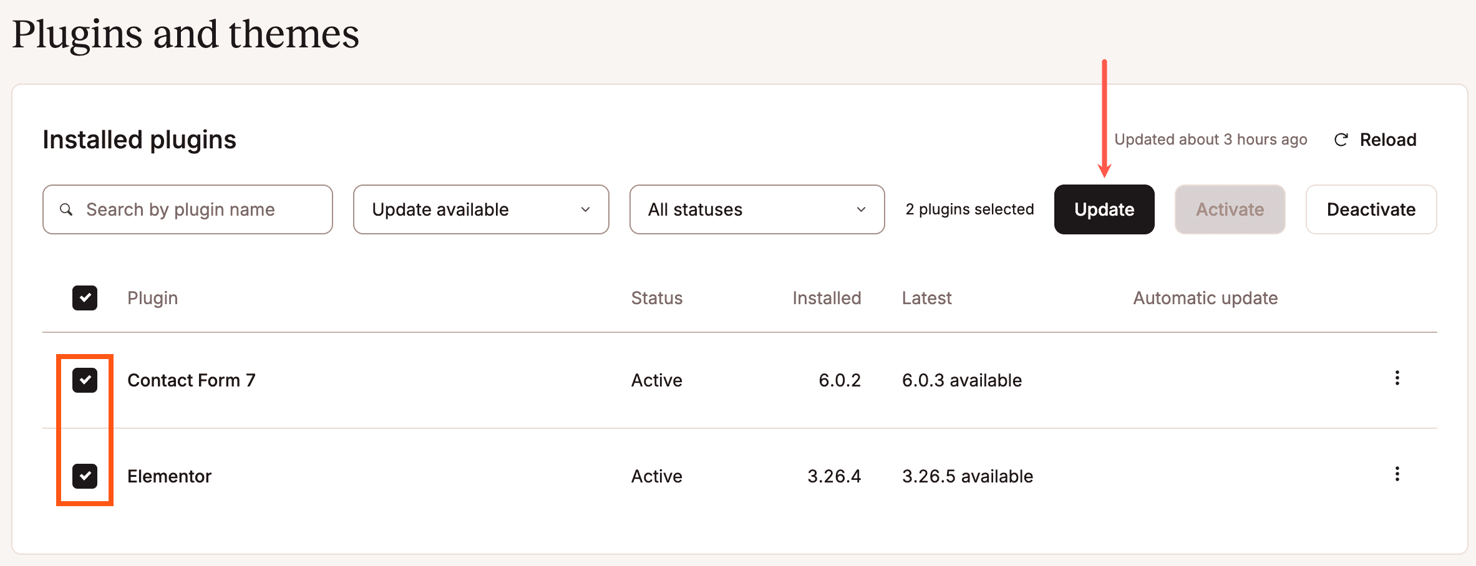Click the magnifier icon in search box
Screen dimensions: 1476x566
tap(66, 209)
